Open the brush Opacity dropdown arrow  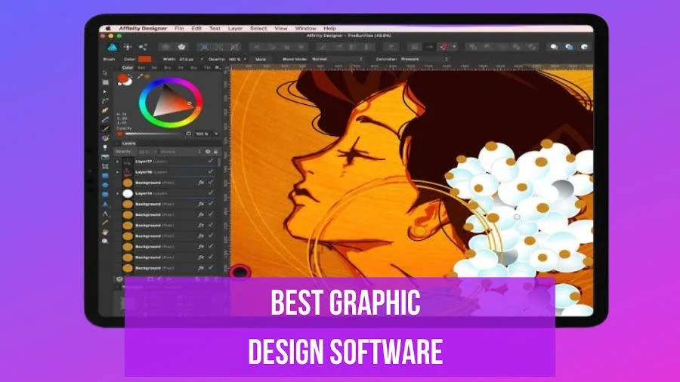245,59
